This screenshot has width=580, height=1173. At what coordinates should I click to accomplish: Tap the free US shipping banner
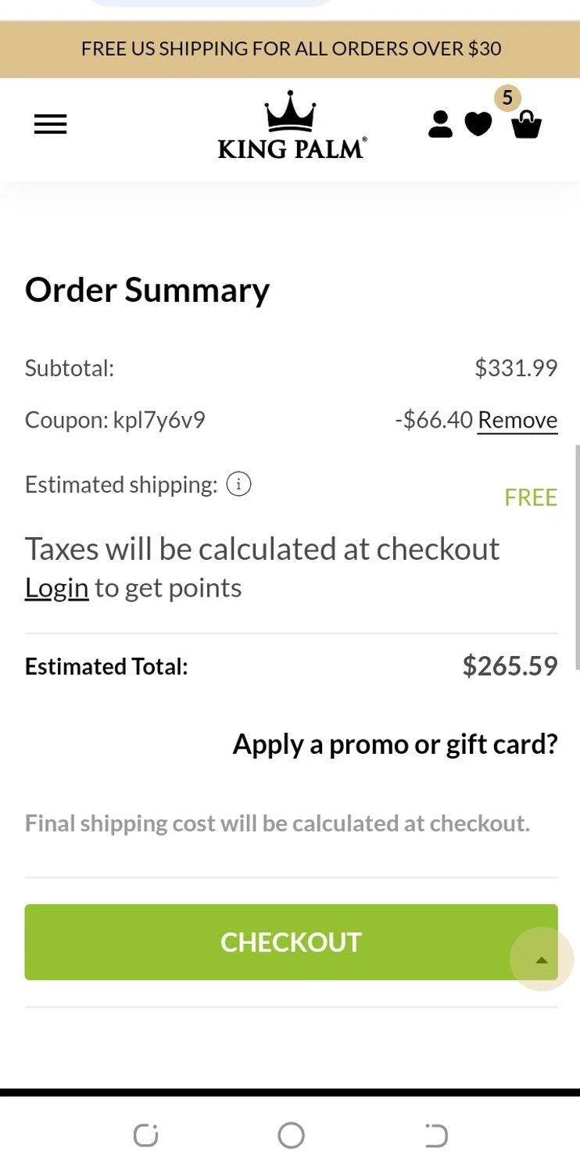click(290, 48)
